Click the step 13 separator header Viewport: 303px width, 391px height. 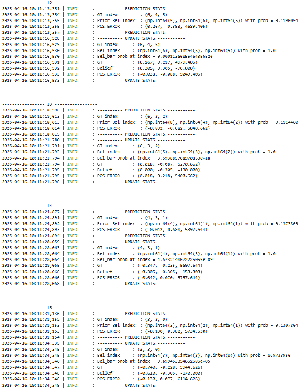pyautogui.click(x=50, y=104)
